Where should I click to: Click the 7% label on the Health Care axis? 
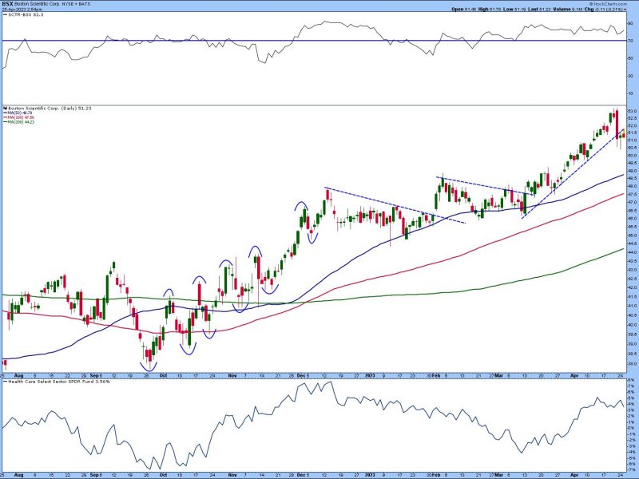pos(631,385)
